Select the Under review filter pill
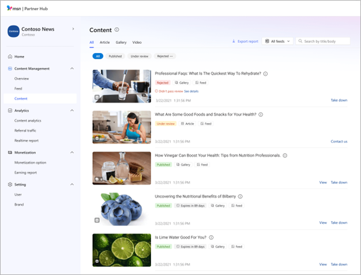The width and height of the screenshot is (361, 275). (x=140, y=56)
